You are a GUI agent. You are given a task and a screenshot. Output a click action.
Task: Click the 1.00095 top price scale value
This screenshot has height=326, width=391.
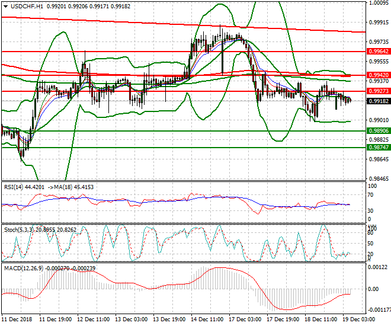pyautogui.click(x=379, y=3)
